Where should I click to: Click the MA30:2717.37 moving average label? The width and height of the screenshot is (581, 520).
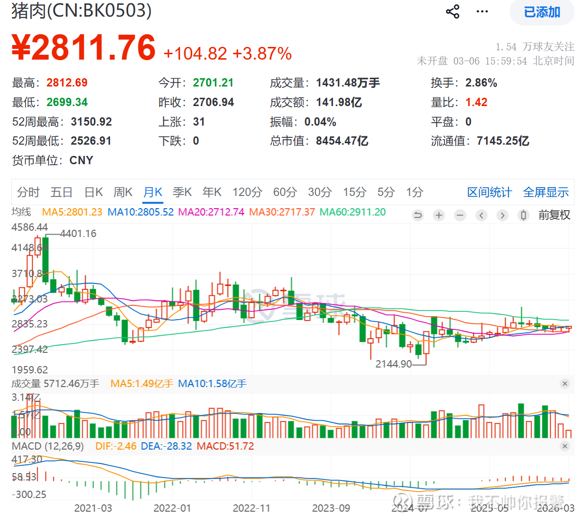282,212
